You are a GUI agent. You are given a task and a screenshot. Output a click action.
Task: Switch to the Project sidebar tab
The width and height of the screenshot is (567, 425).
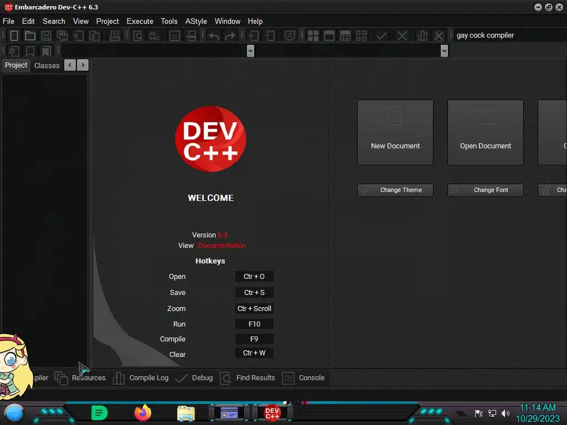pos(16,65)
